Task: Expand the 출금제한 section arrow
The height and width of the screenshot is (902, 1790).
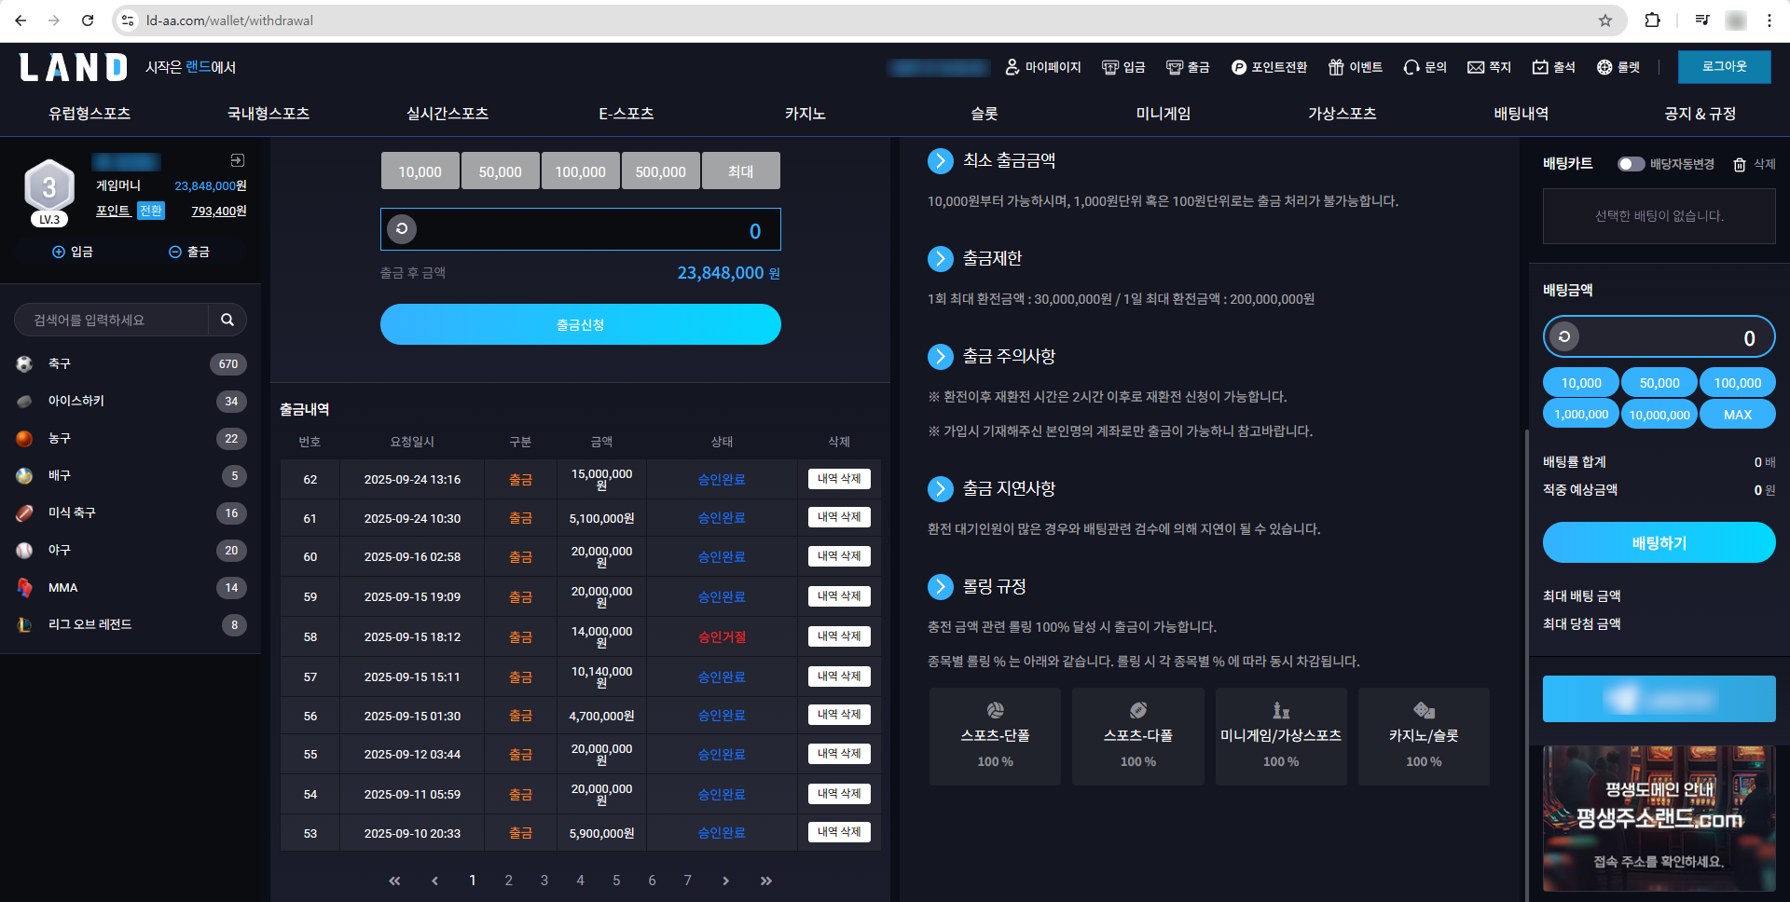Action: tap(941, 259)
